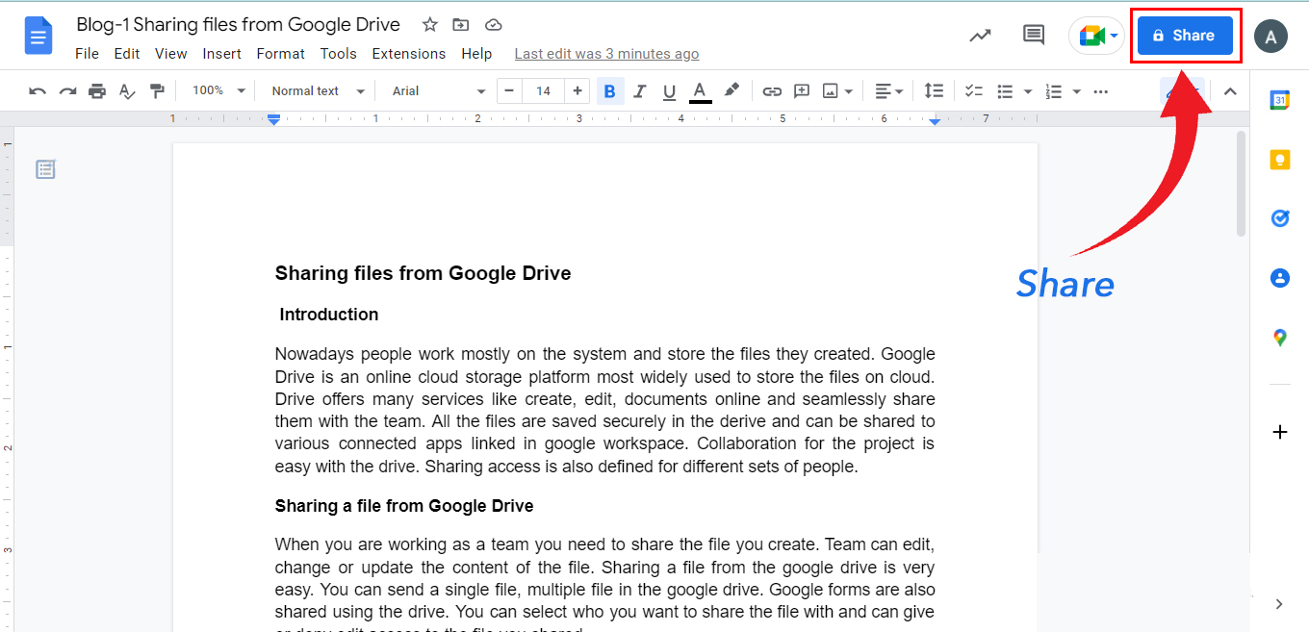Open the 'Last edit was 3 minutes ago' link
Viewport: 1309px width, 632px height.
pos(607,54)
